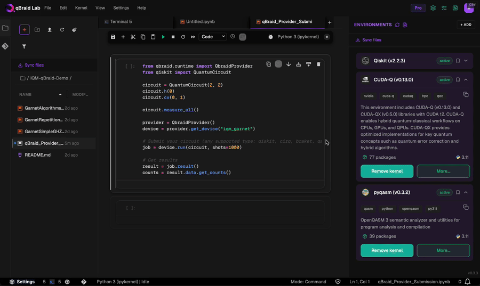Expand the Qiskit (v2.2.3) environment card
The width and height of the screenshot is (480, 286).
pyautogui.click(x=466, y=61)
